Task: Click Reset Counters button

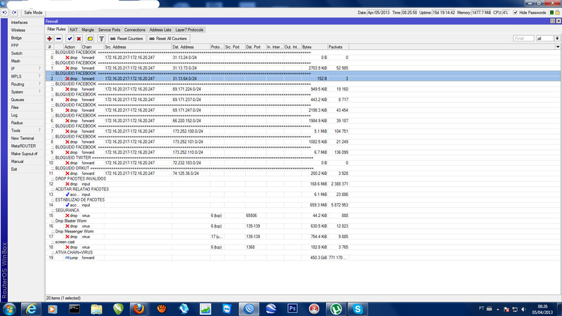Action: 127,39
